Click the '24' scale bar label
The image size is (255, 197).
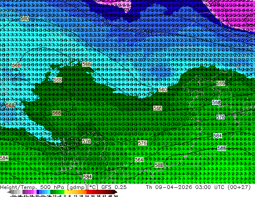tap(87, 196)
